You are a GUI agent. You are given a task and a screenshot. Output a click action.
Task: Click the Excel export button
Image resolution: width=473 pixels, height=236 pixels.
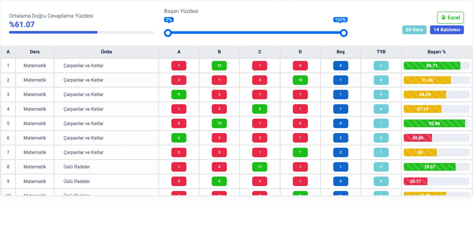pos(450,17)
